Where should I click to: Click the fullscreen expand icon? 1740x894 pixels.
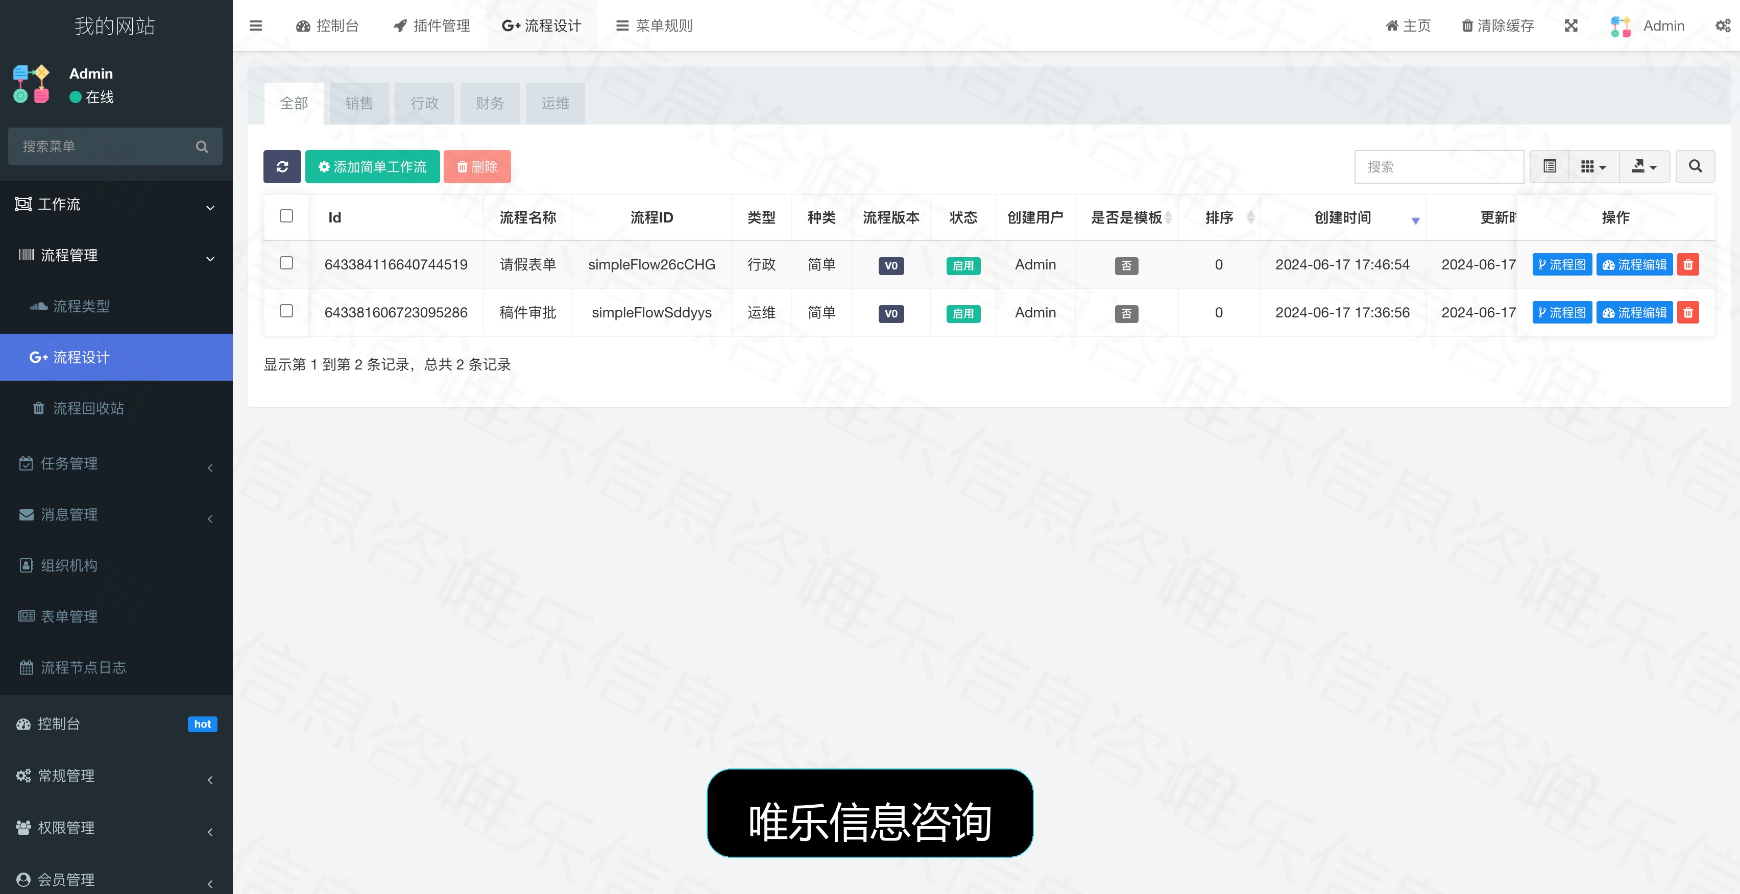pos(1571,26)
